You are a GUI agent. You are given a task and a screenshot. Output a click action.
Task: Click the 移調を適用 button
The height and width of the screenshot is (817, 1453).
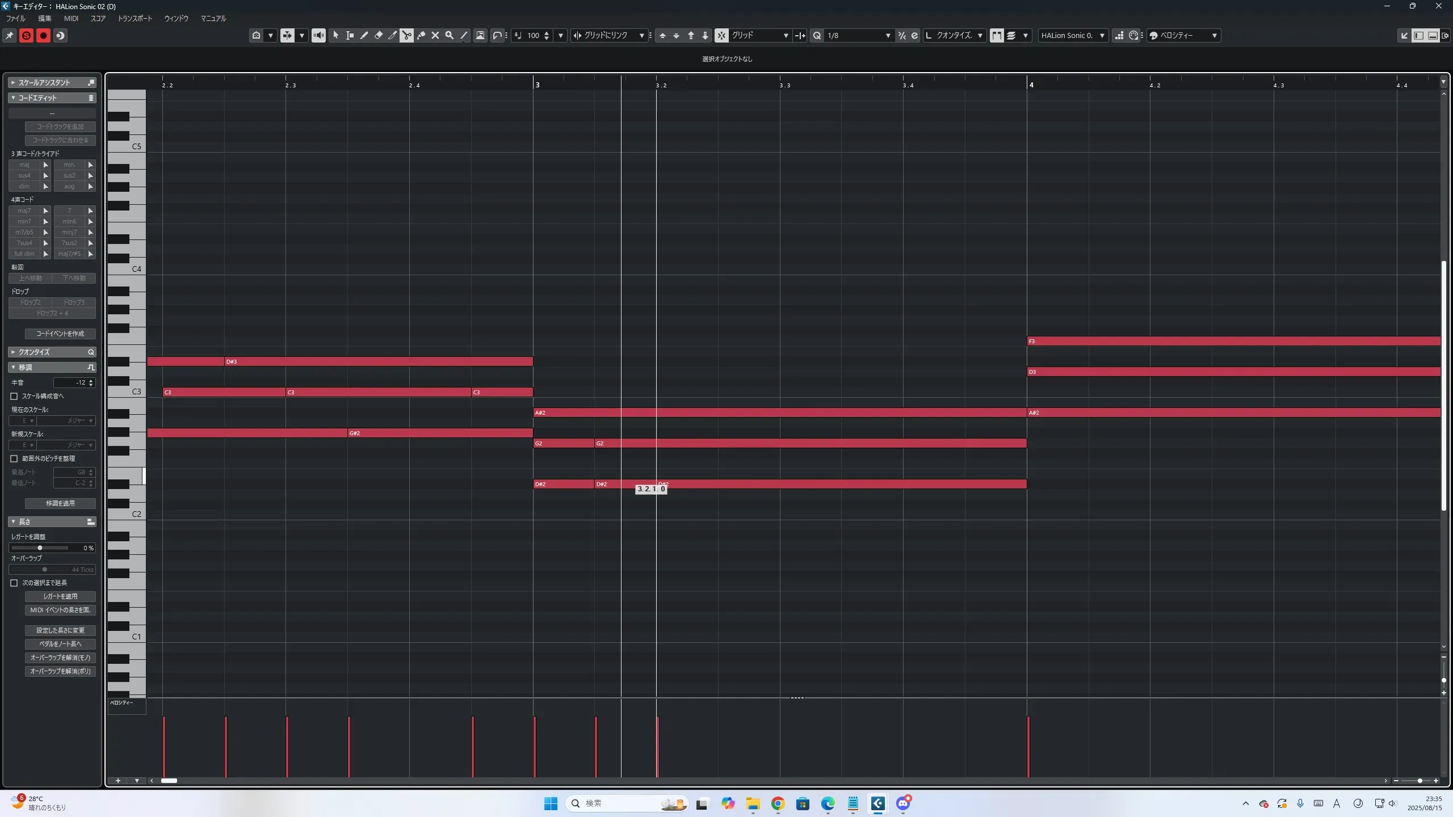click(x=60, y=503)
